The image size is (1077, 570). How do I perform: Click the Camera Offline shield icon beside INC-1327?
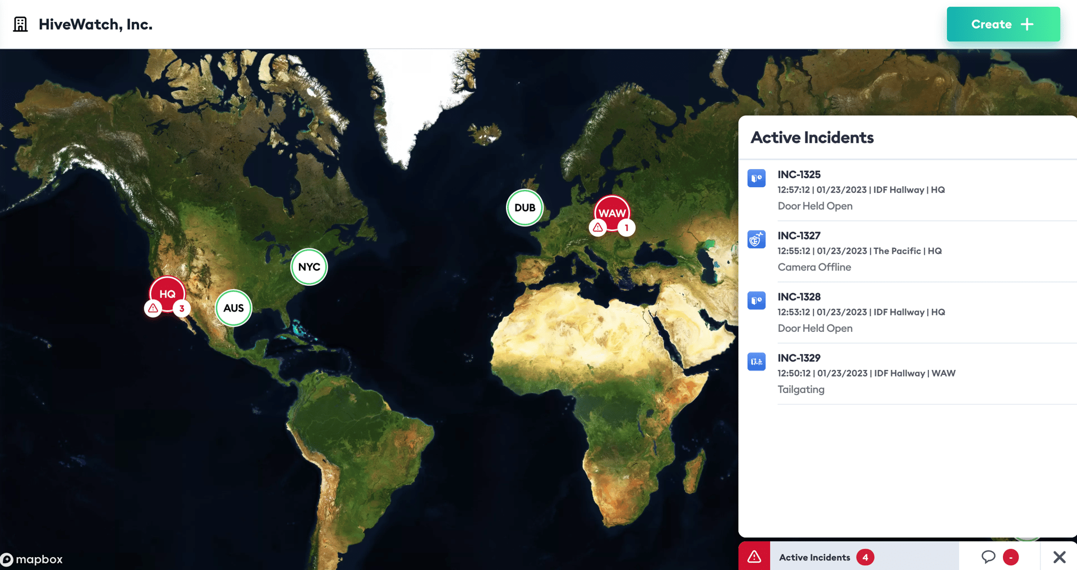click(x=756, y=239)
